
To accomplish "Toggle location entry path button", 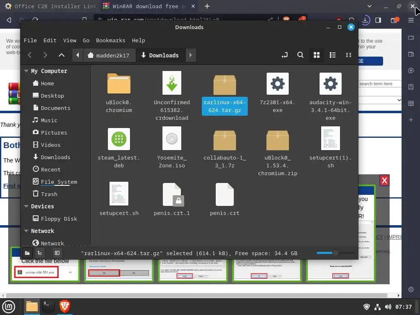I will point(285,55).
